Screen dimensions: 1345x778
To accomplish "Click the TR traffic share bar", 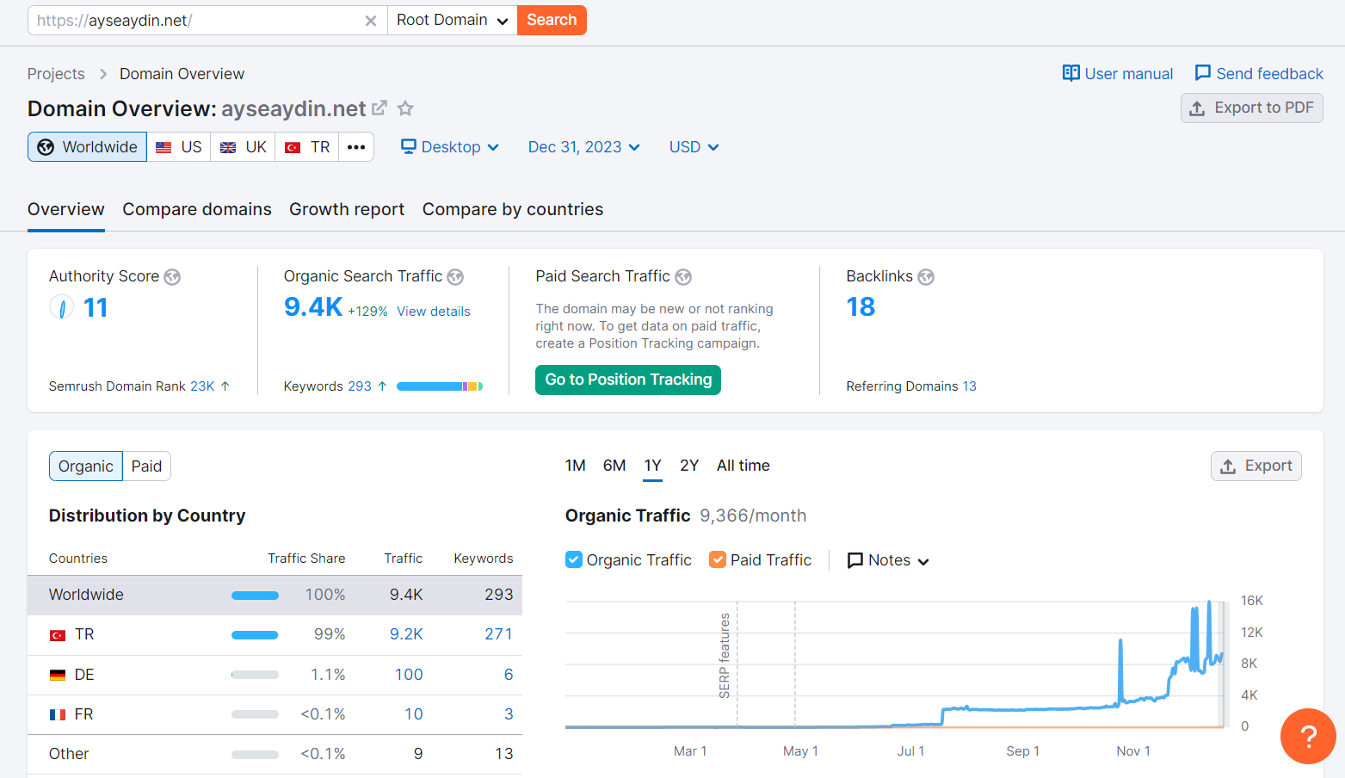I will click(255, 635).
